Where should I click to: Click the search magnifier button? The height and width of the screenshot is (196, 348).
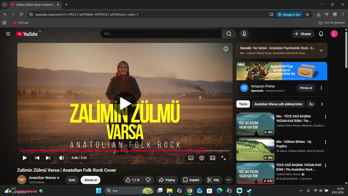(x=229, y=34)
